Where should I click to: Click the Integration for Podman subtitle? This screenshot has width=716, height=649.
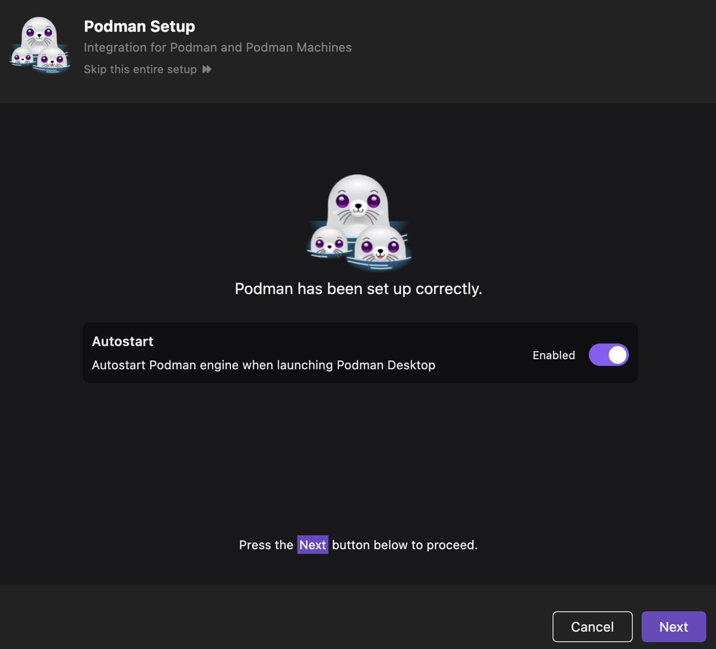pyautogui.click(x=218, y=48)
